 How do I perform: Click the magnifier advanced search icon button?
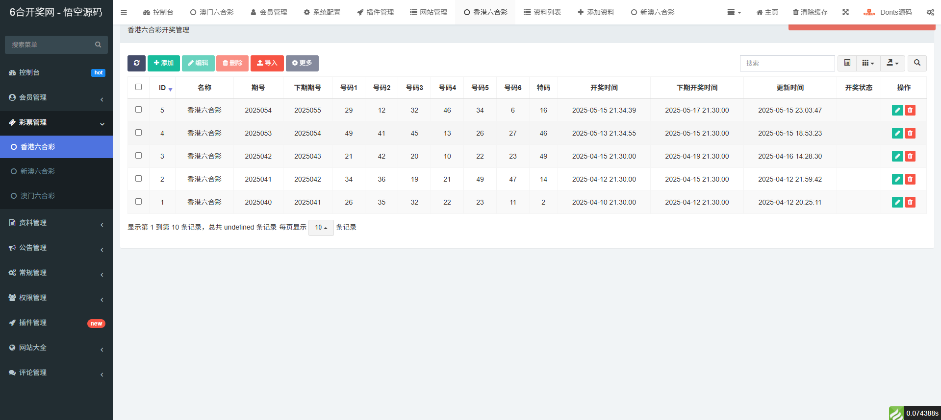point(917,63)
